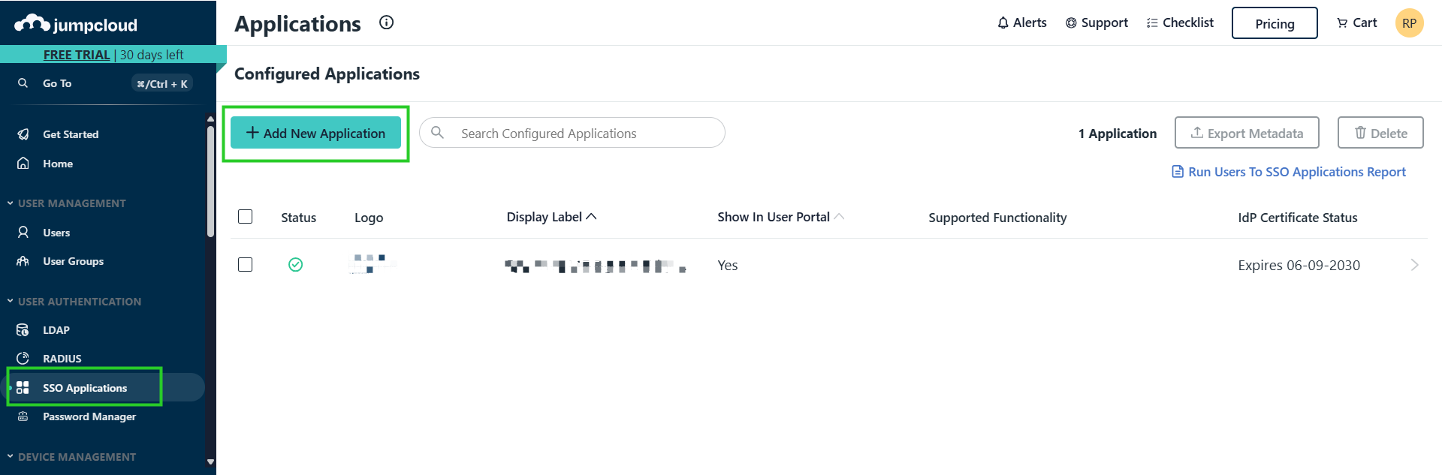
Task: Click the configured application's logo thumbnail
Action: 373,263
